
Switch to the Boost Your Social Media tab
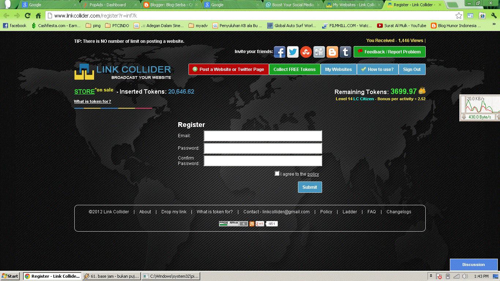293,5
